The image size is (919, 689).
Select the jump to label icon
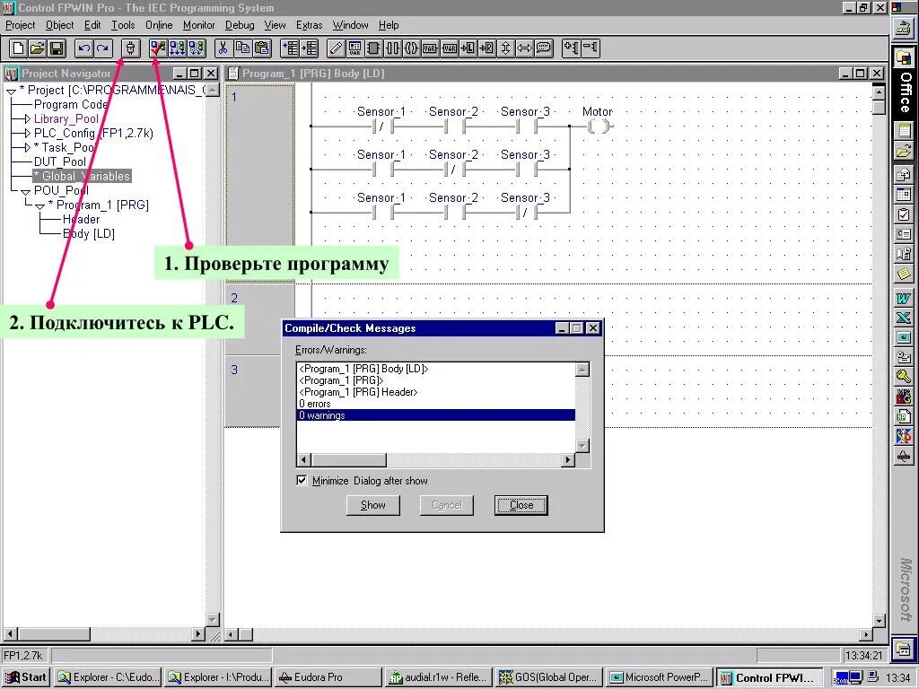pyautogui.click(x=468, y=48)
